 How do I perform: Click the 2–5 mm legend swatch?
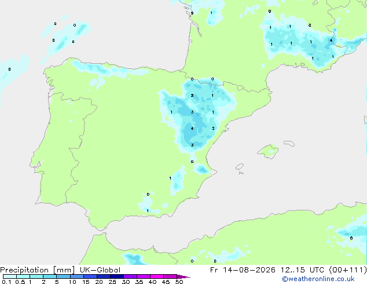click(x=50, y=276)
